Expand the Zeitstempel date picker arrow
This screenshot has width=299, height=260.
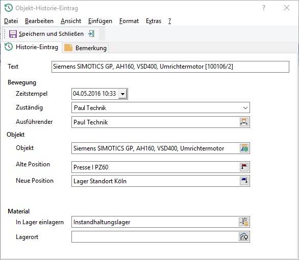[122, 94]
